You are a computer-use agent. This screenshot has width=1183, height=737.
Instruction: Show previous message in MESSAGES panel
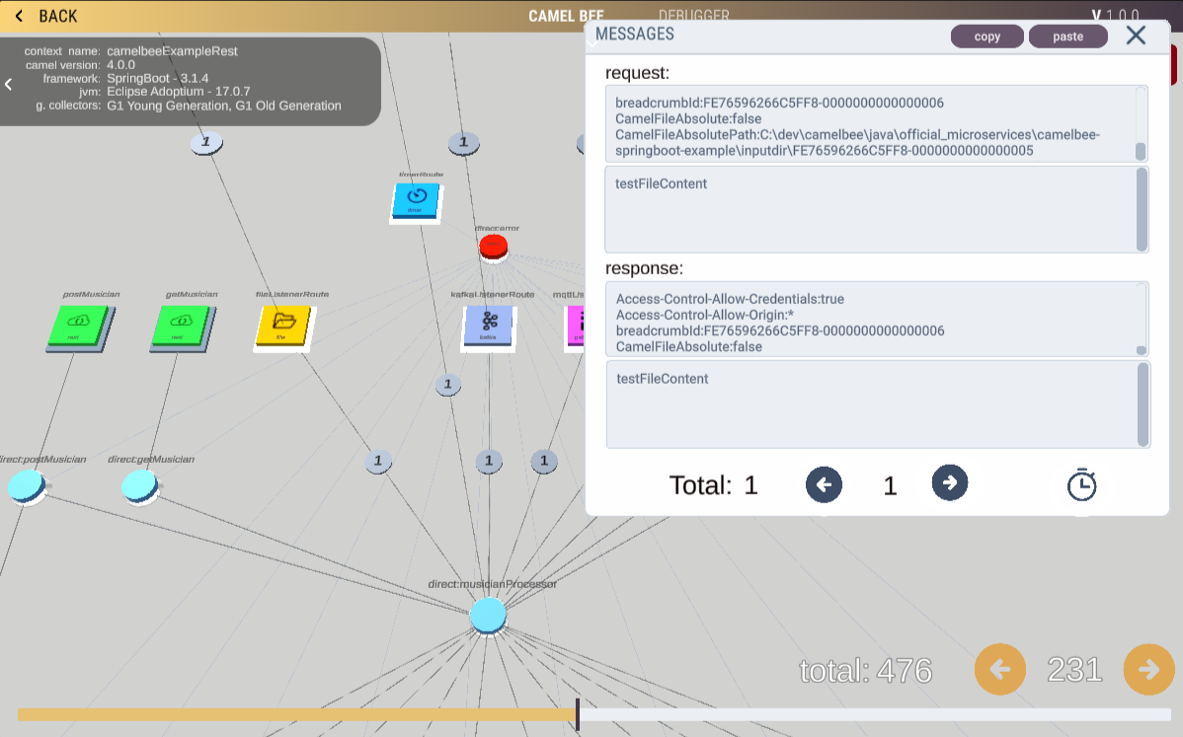click(824, 484)
